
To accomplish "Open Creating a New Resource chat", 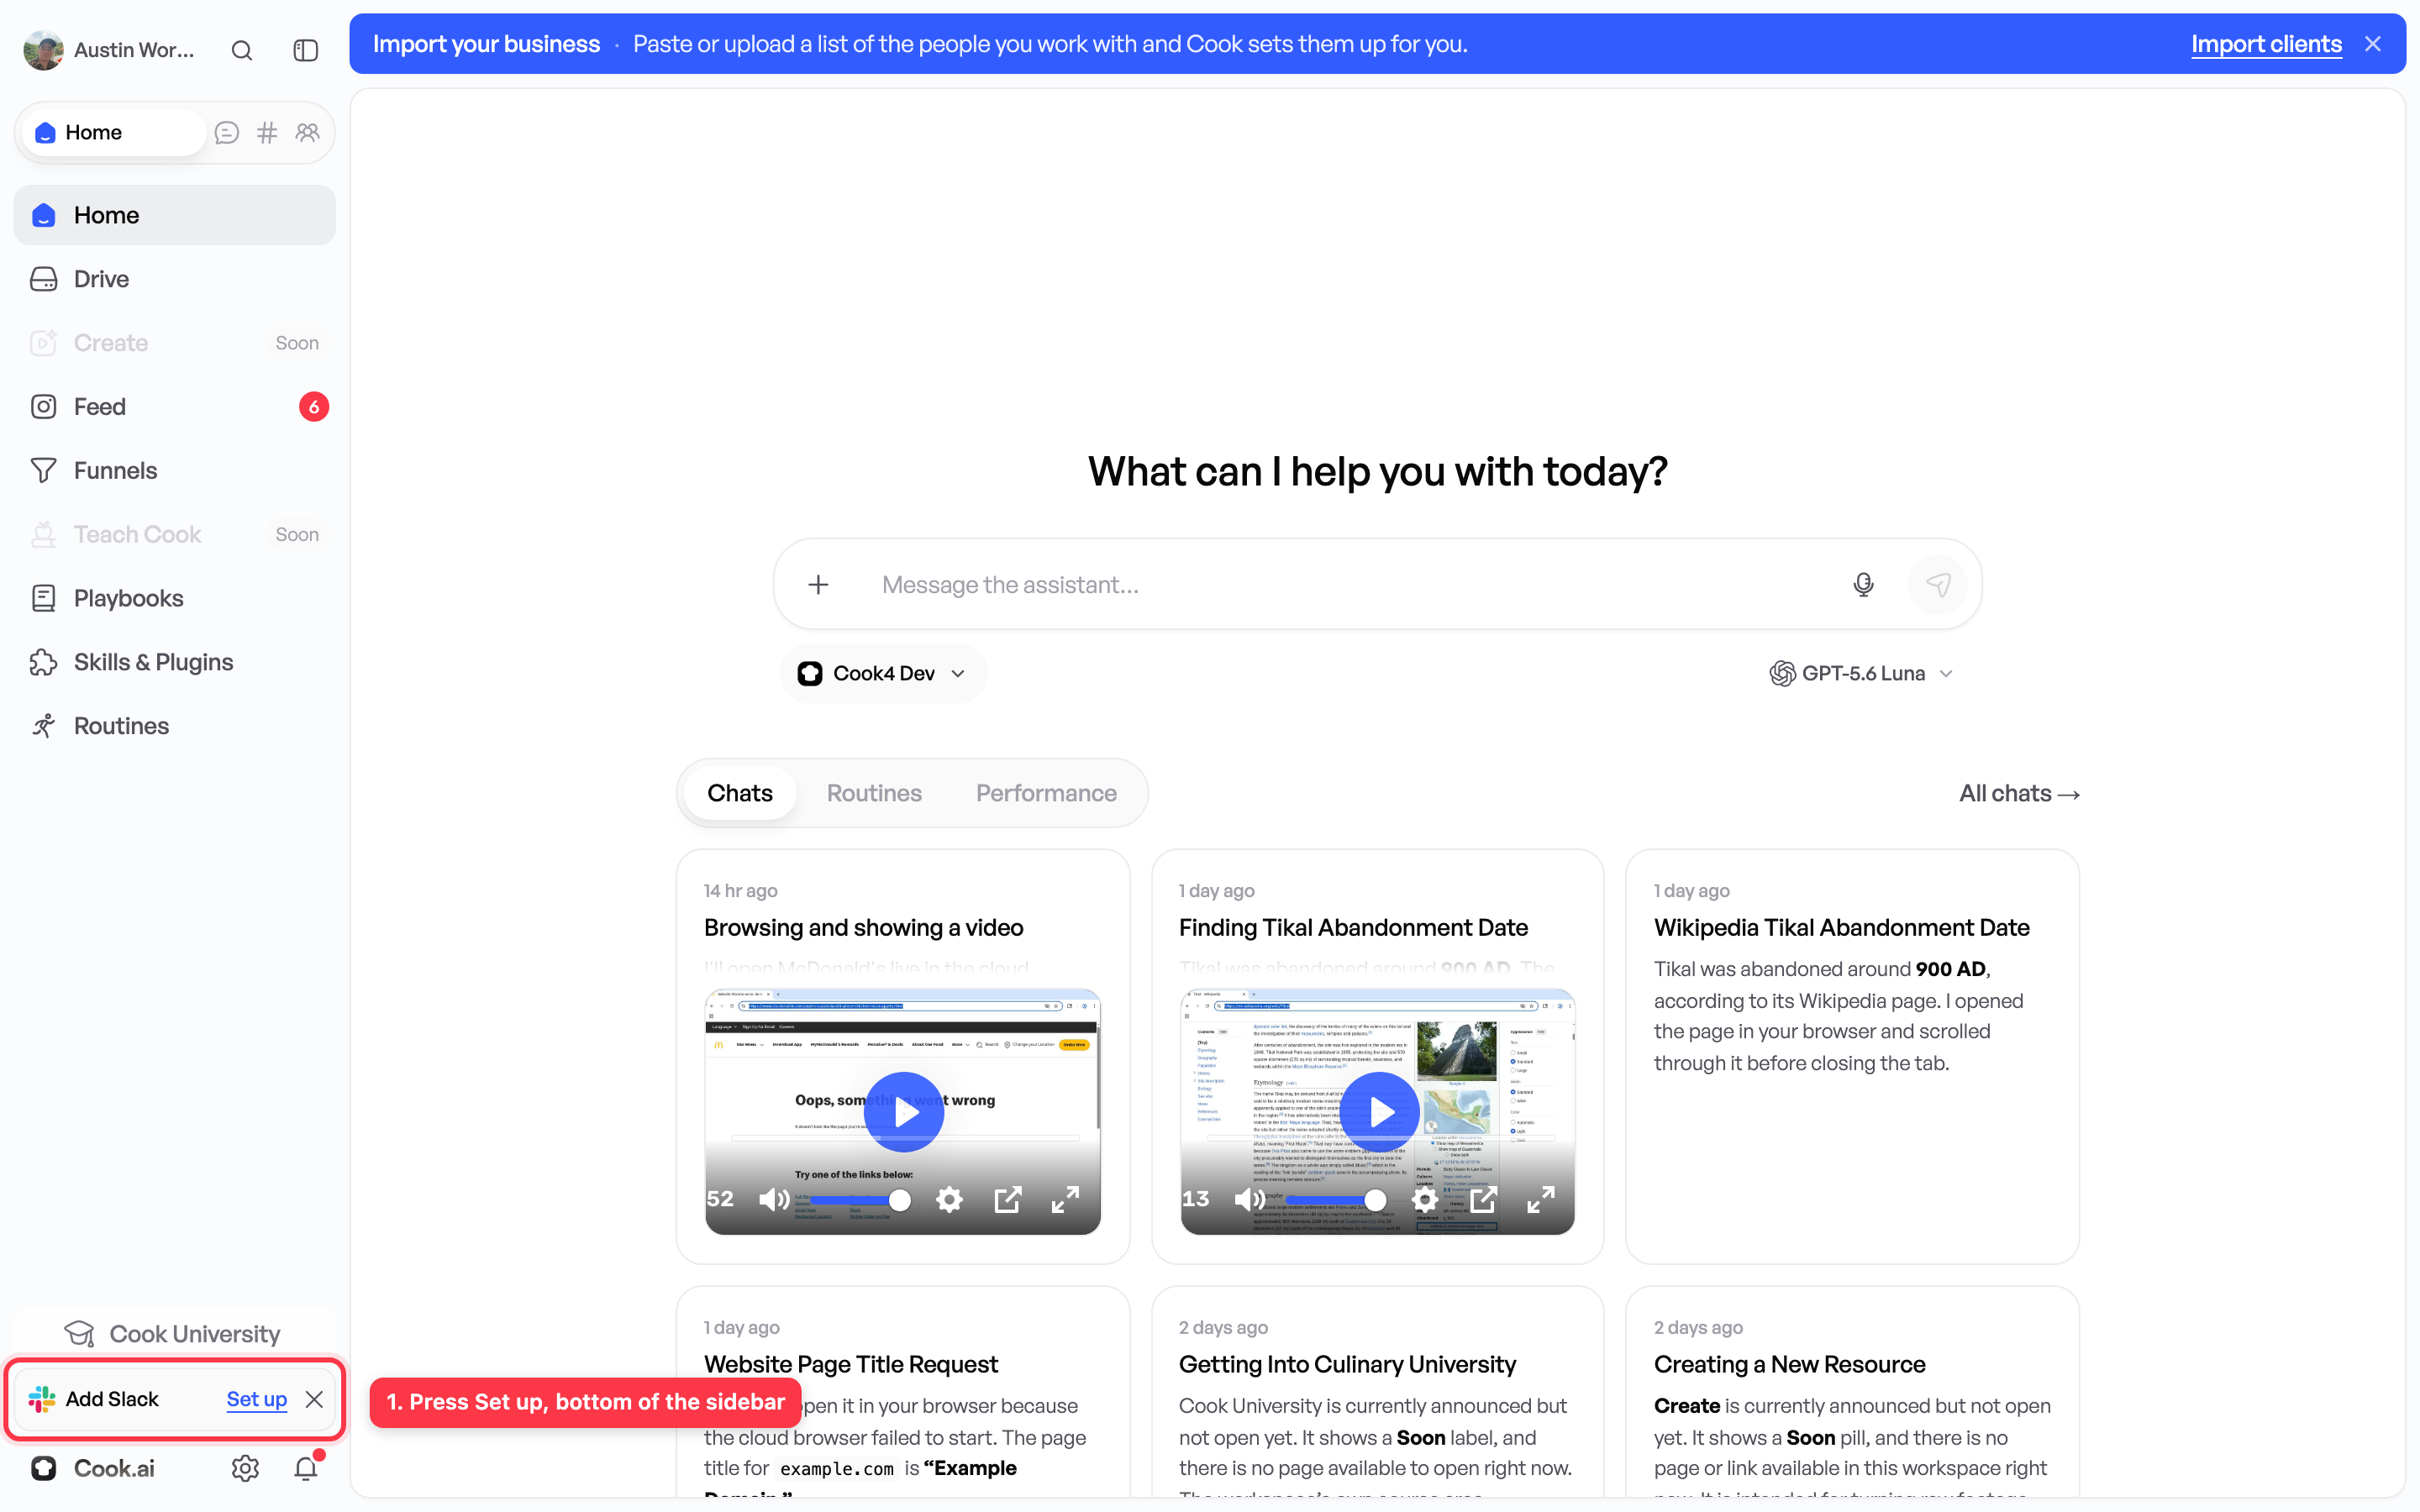I will [1789, 1364].
